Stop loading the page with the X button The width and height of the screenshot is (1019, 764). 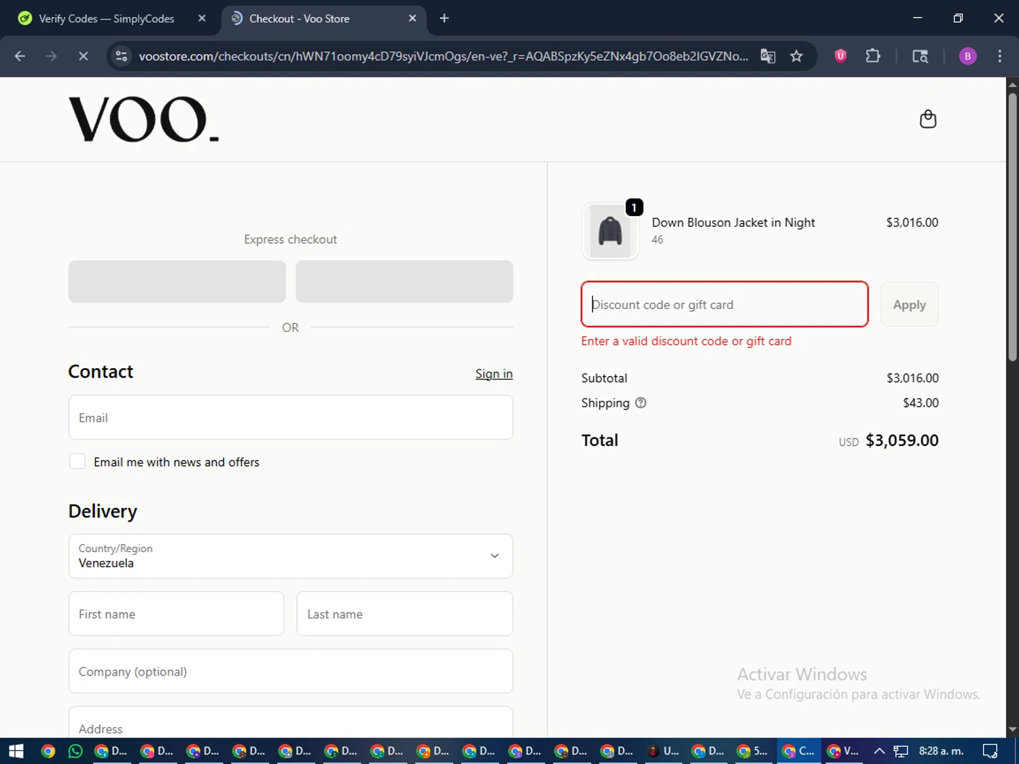(x=83, y=56)
